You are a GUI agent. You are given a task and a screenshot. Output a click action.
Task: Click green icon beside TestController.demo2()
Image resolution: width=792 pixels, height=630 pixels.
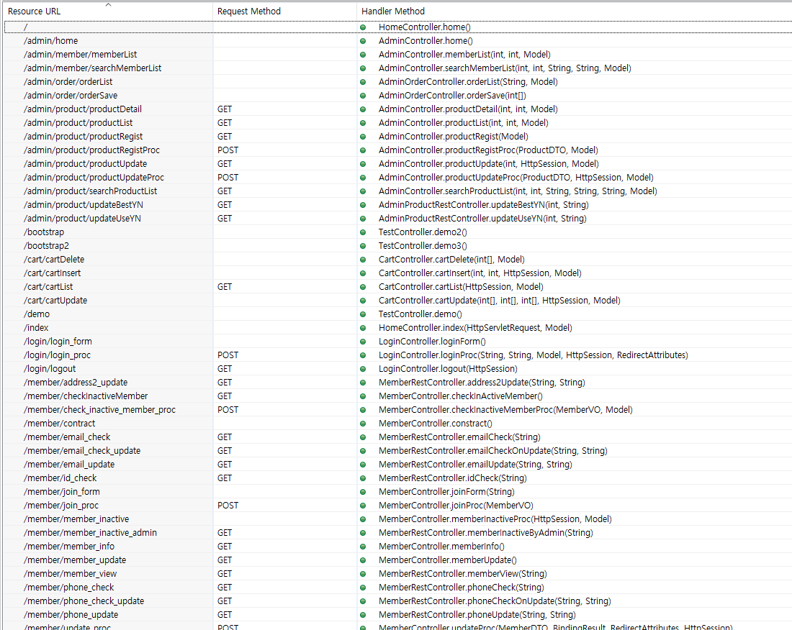[363, 232]
